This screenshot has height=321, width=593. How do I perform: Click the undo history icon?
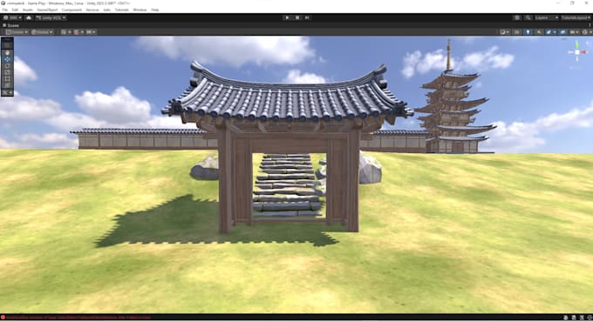pos(517,17)
